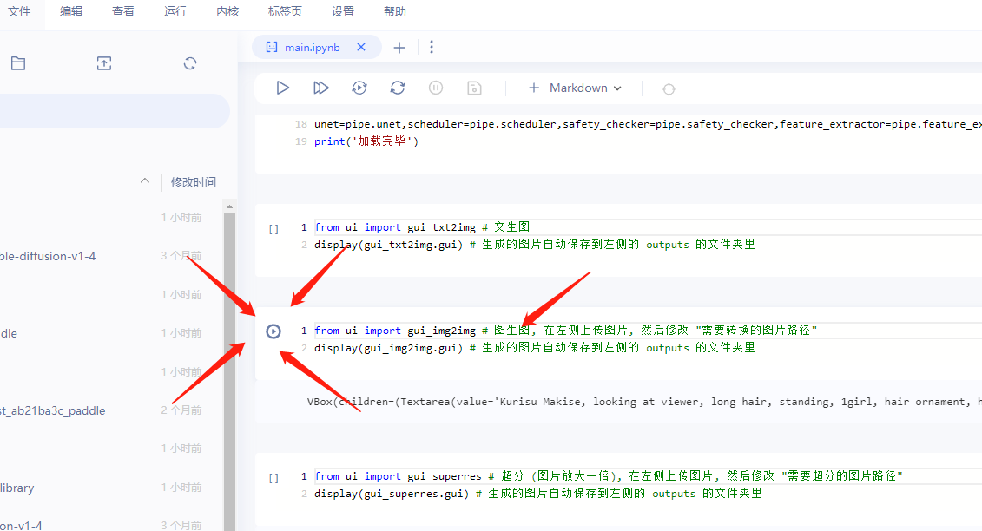Open the Markdown cell type dropdown
Screen dimensions: 982x531
pos(585,88)
